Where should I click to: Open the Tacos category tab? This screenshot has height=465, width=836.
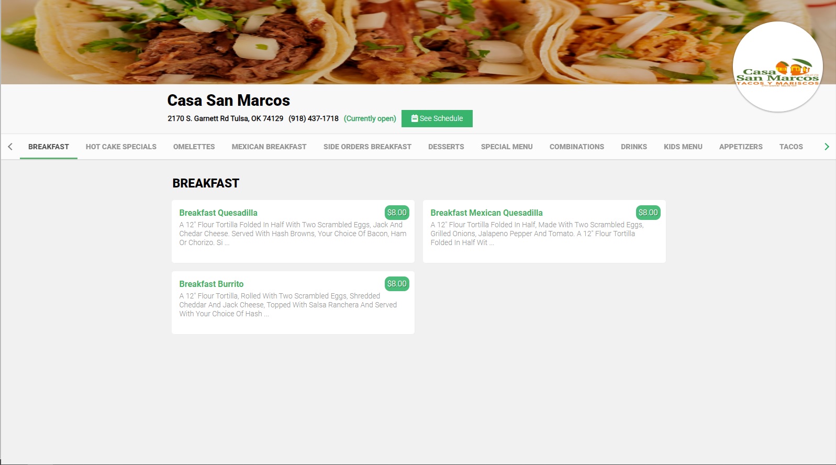790,147
